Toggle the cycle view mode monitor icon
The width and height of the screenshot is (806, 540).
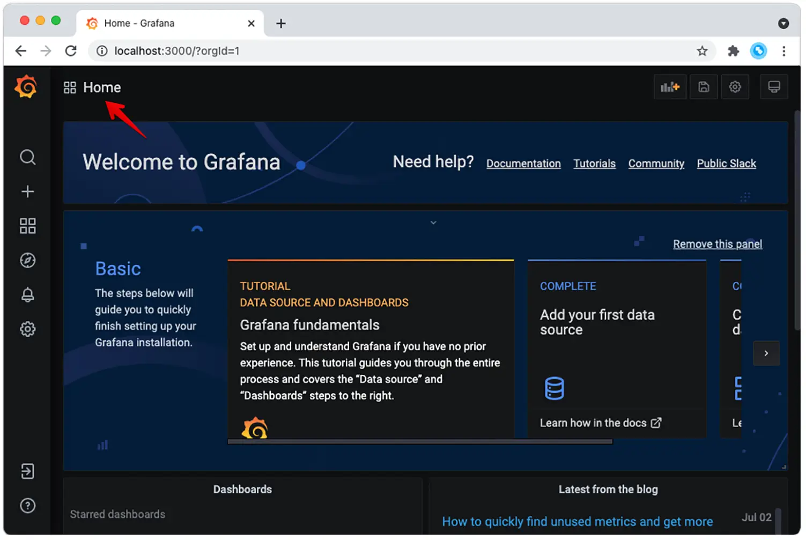(773, 87)
